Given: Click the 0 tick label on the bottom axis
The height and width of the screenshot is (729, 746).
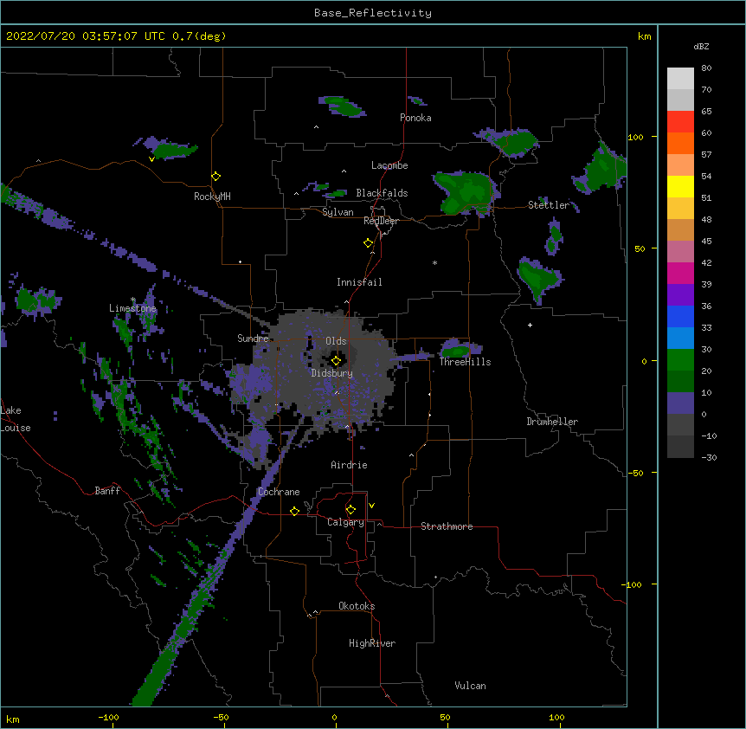Looking at the screenshot, I should 334,718.
